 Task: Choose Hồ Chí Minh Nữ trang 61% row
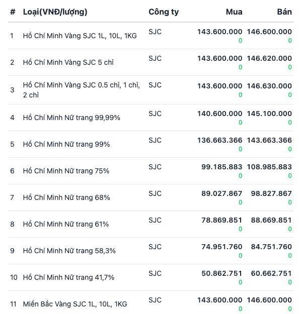(151, 224)
